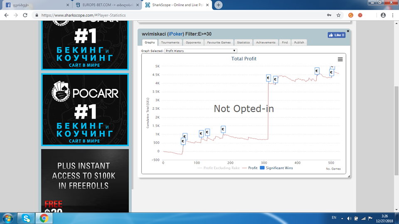
Task: Toggle Profit legend series
Action: (250, 168)
